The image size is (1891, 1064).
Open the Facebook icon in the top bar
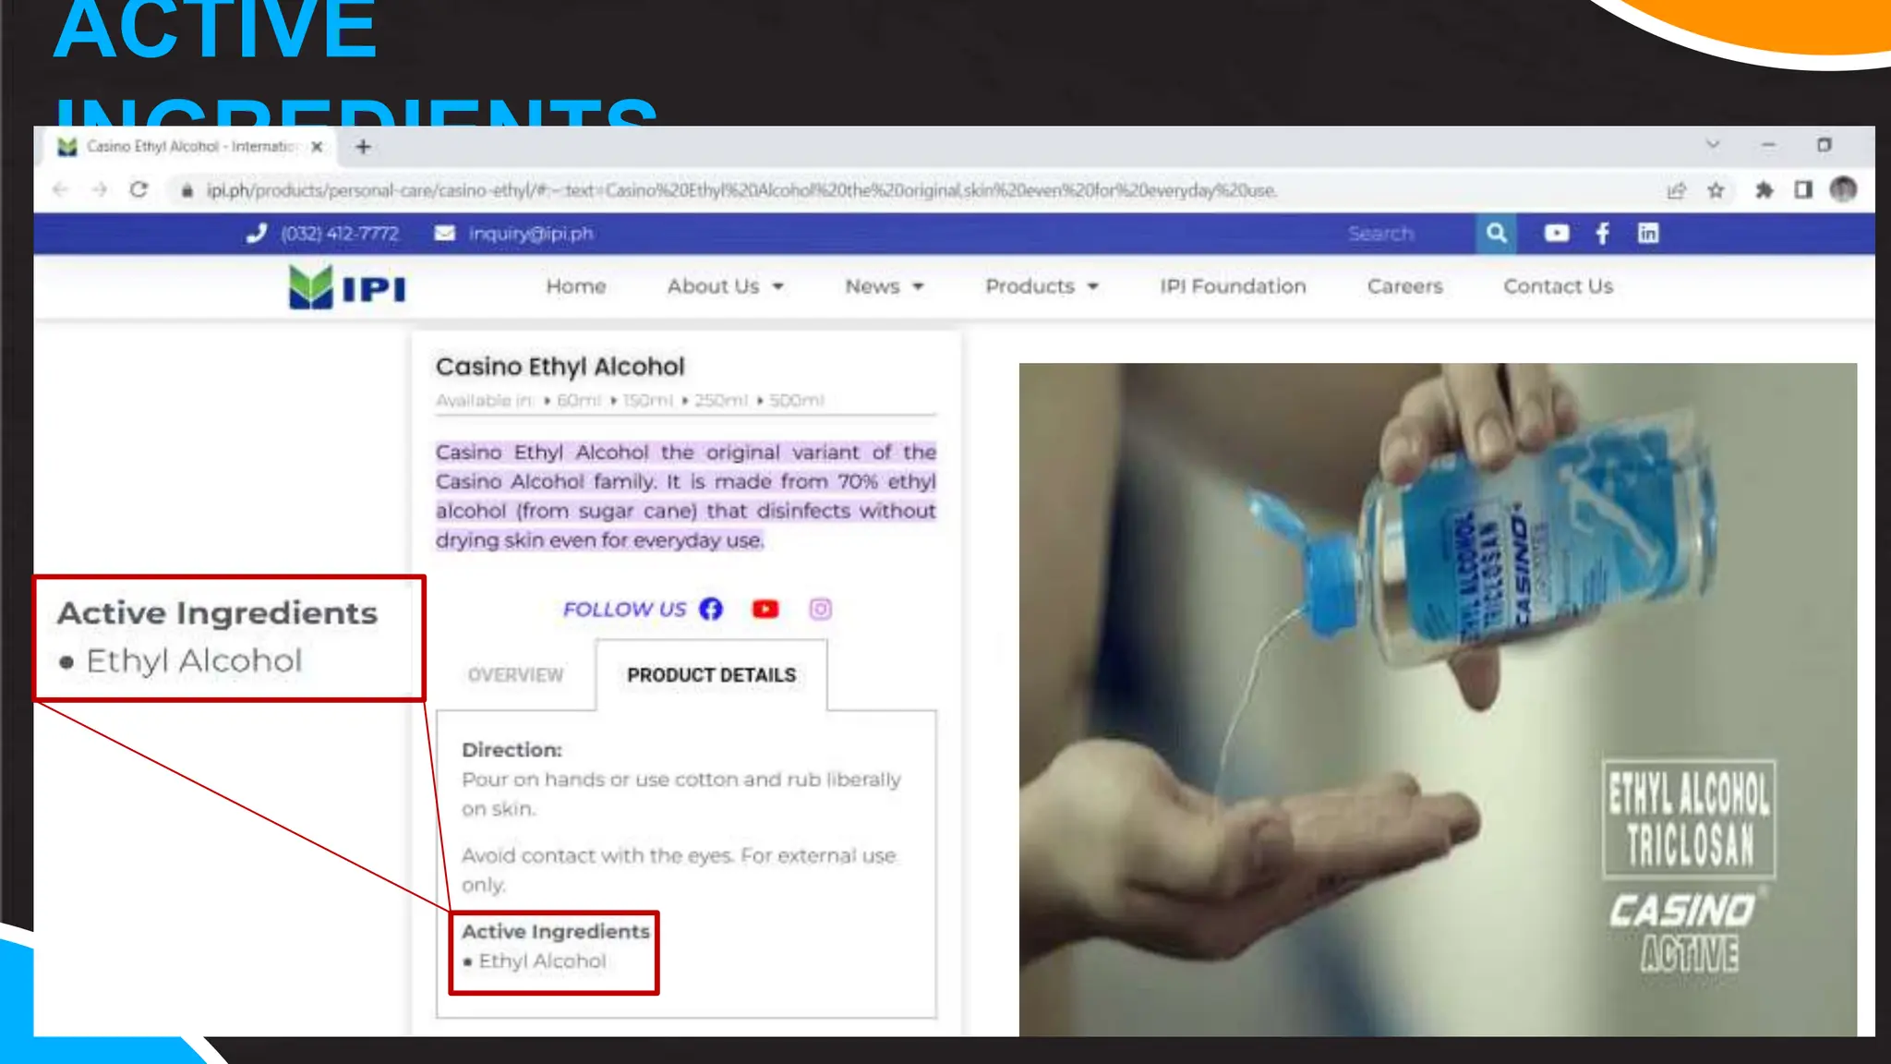1603,234
